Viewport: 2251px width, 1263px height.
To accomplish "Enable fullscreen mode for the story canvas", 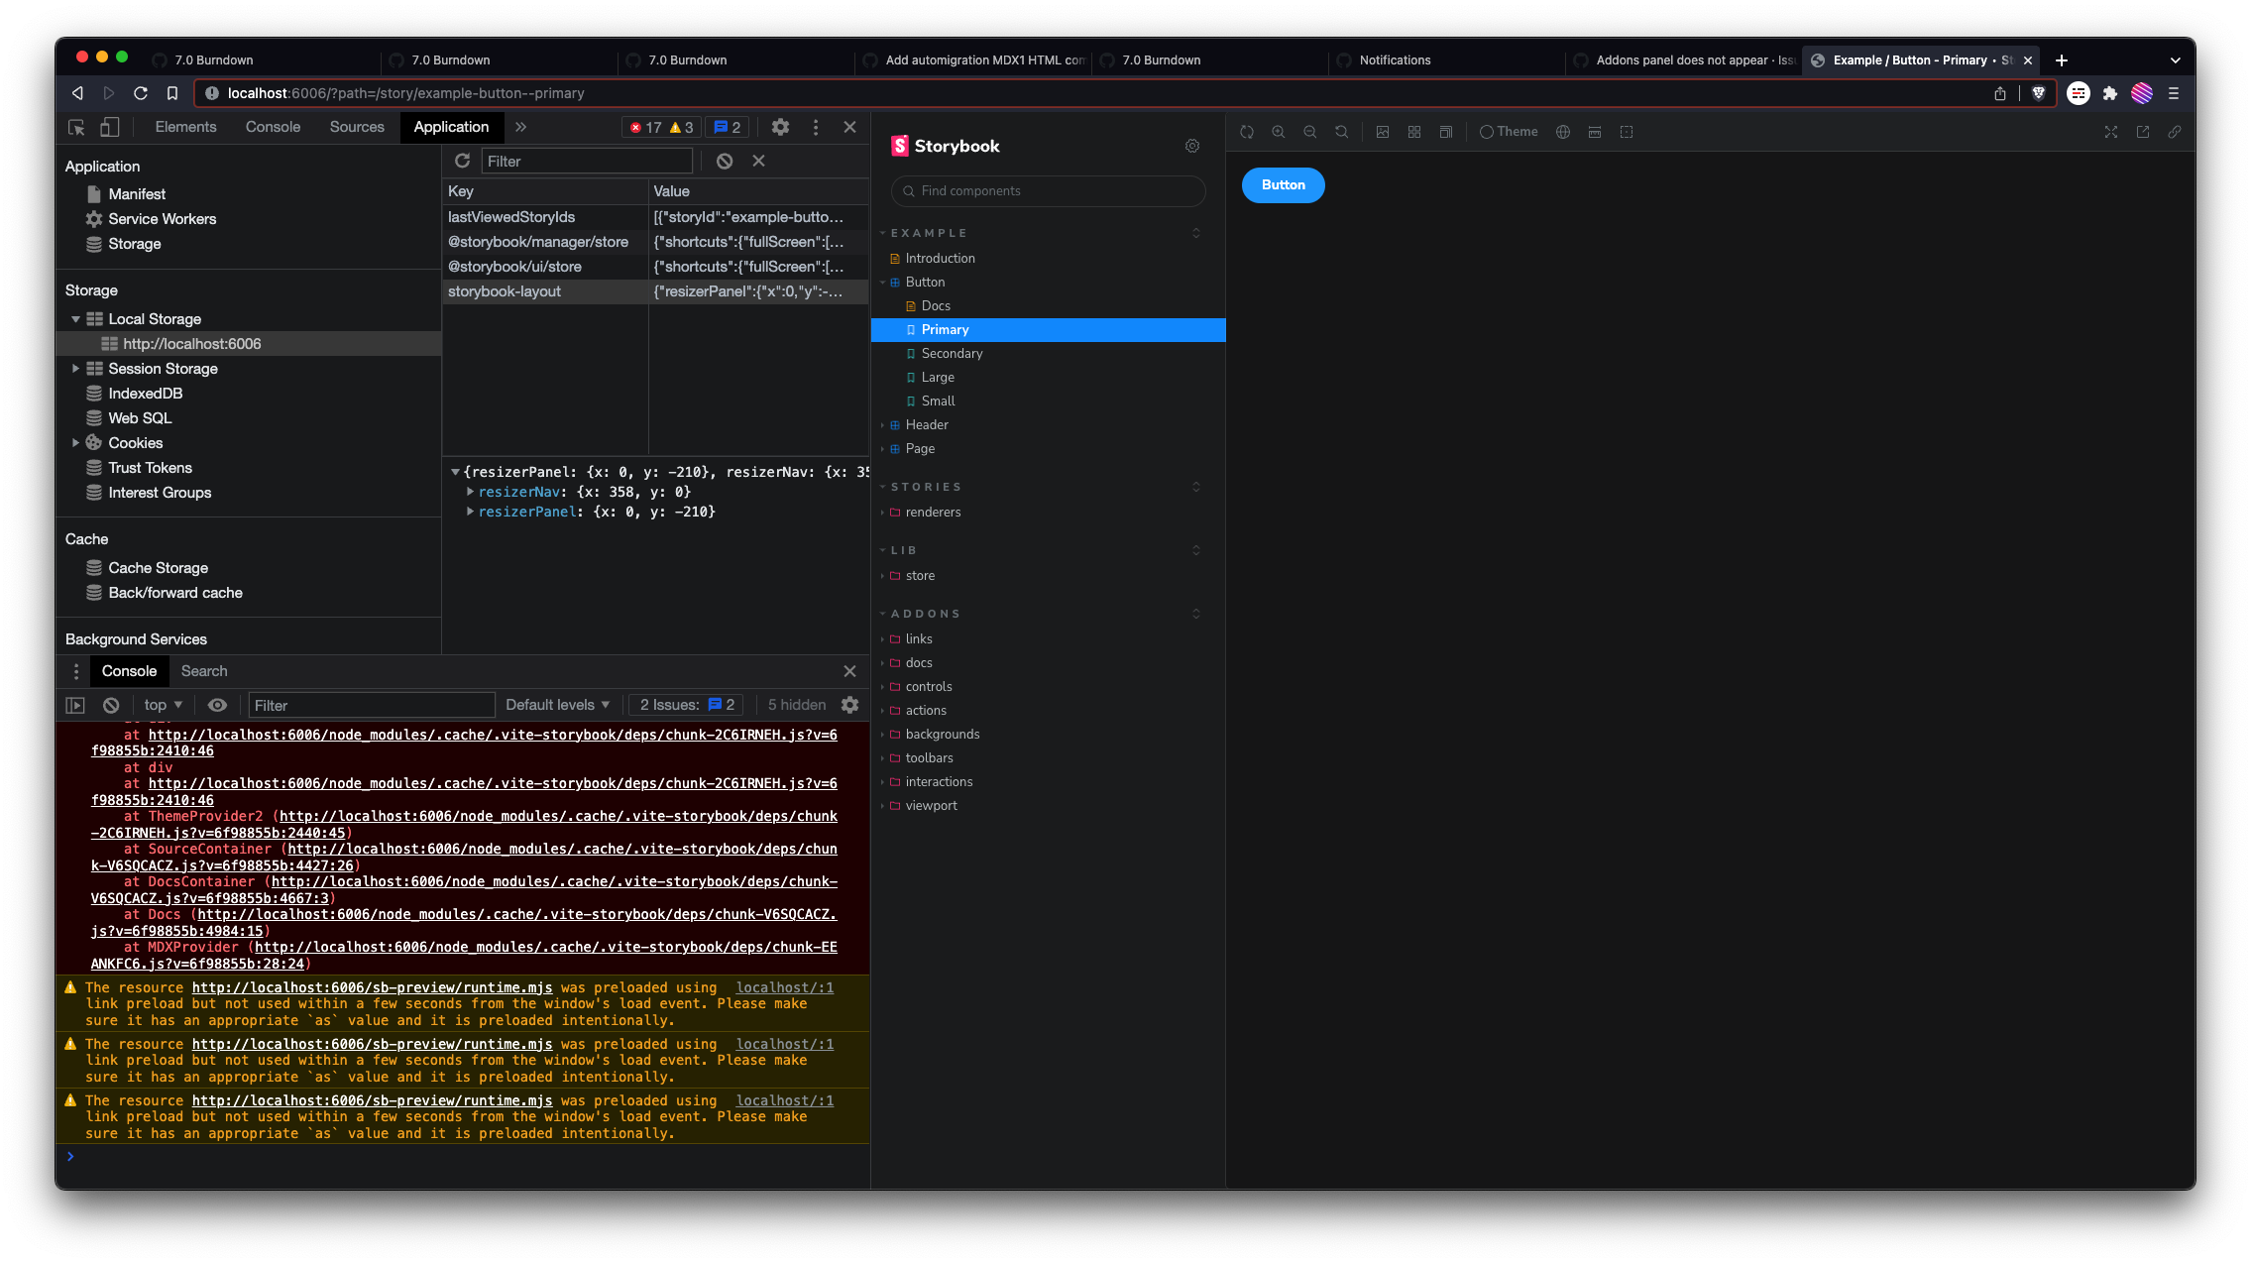I will (x=2110, y=131).
